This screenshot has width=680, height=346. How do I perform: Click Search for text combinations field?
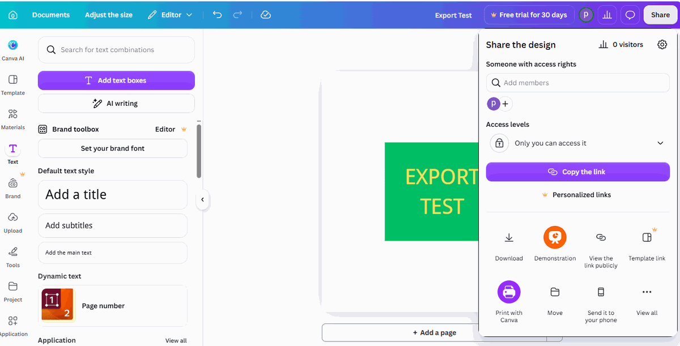(116, 50)
